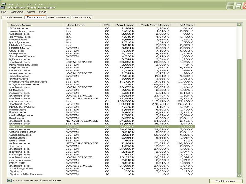Image resolution: width=246 pixels, height=184 pixels.
Task: Sort by Mem Usage column header
Action: click(124, 25)
